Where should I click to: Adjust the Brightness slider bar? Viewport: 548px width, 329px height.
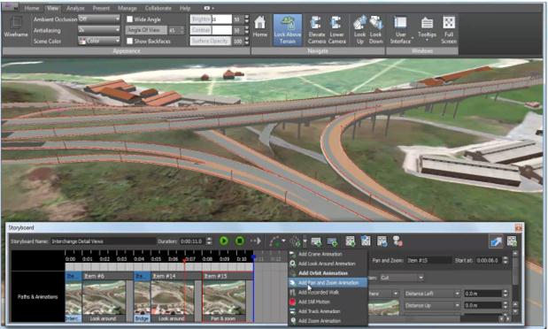(211, 19)
